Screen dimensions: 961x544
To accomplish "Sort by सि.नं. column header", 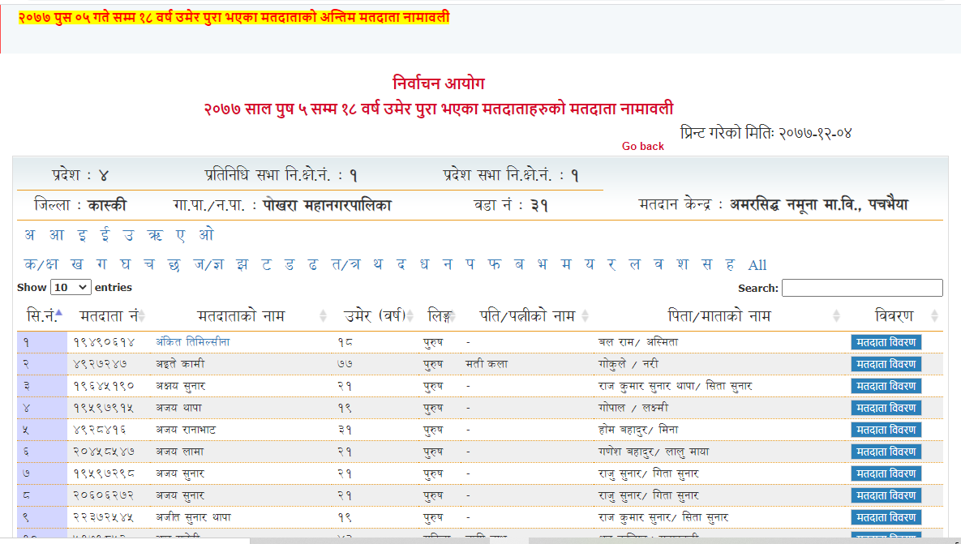I will 44,316.
